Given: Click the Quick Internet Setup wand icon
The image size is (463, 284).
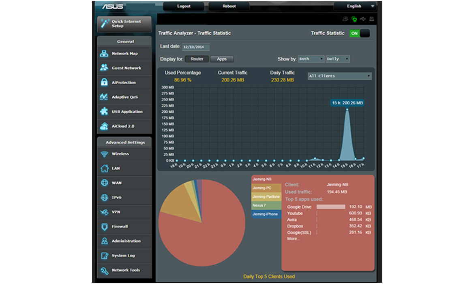Looking at the screenshot, I should 105,23.
